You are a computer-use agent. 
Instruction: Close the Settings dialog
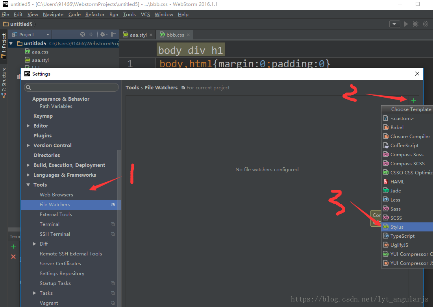coord(417,74)
